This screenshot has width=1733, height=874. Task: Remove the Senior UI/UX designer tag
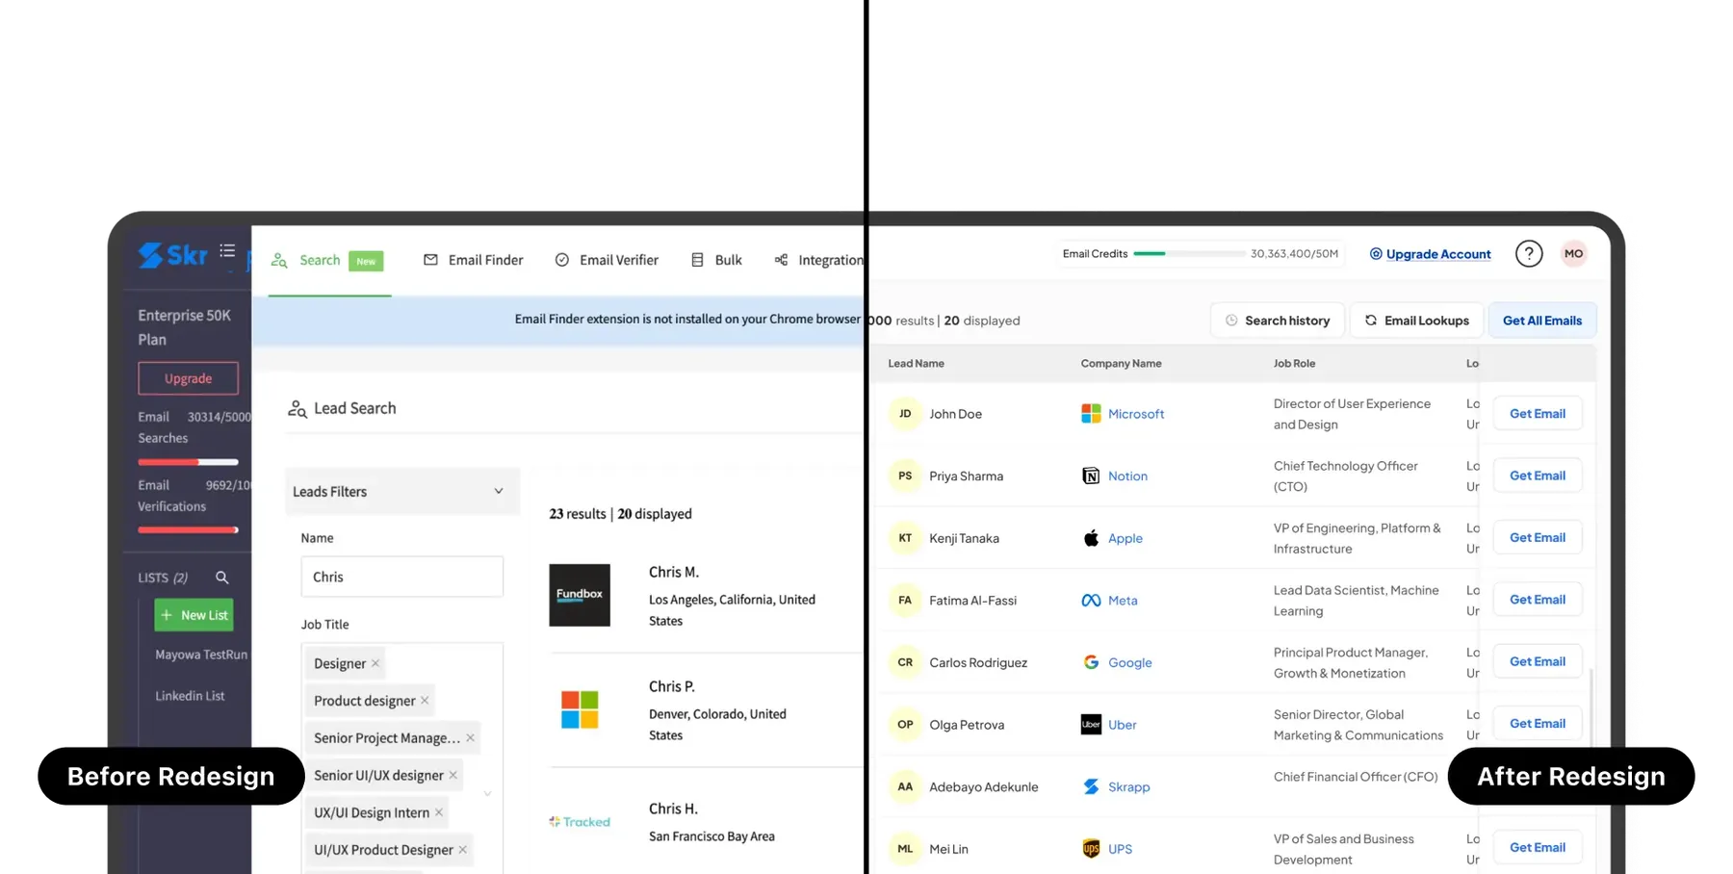[453, 775]
